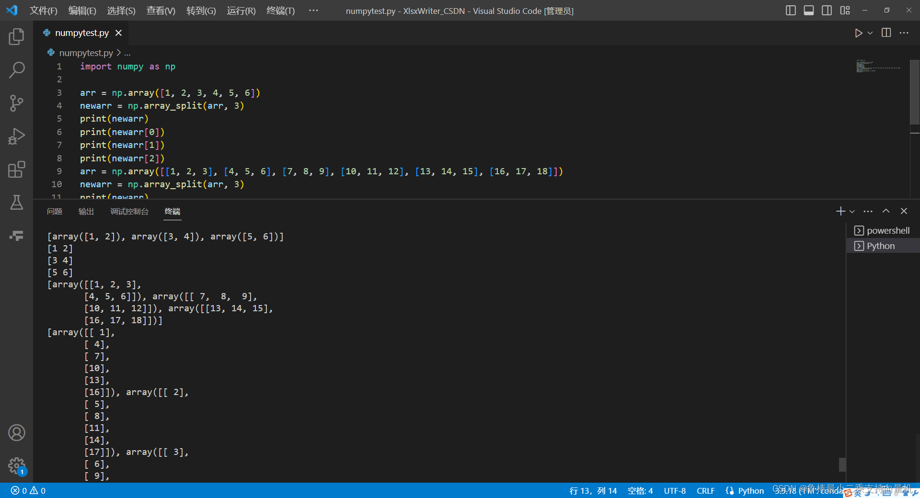Change indentation via 空格: 4
The image size is (920, 498).
coord(640,490)
